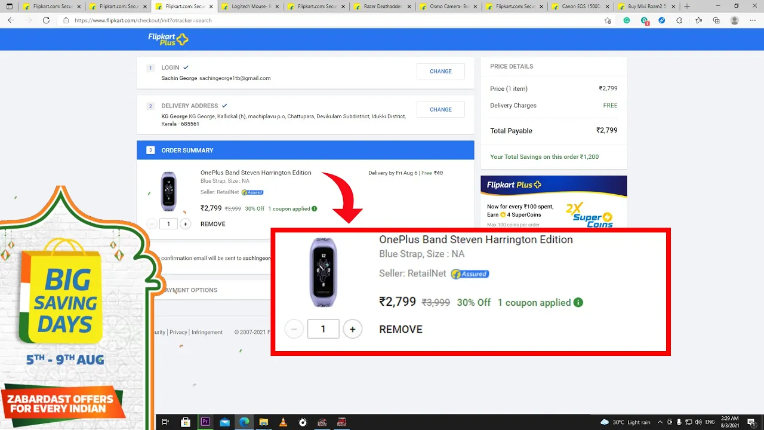Open Edge Favorites list icon
The height and width of the screenshot is (430, 764).
click(698, 20)
